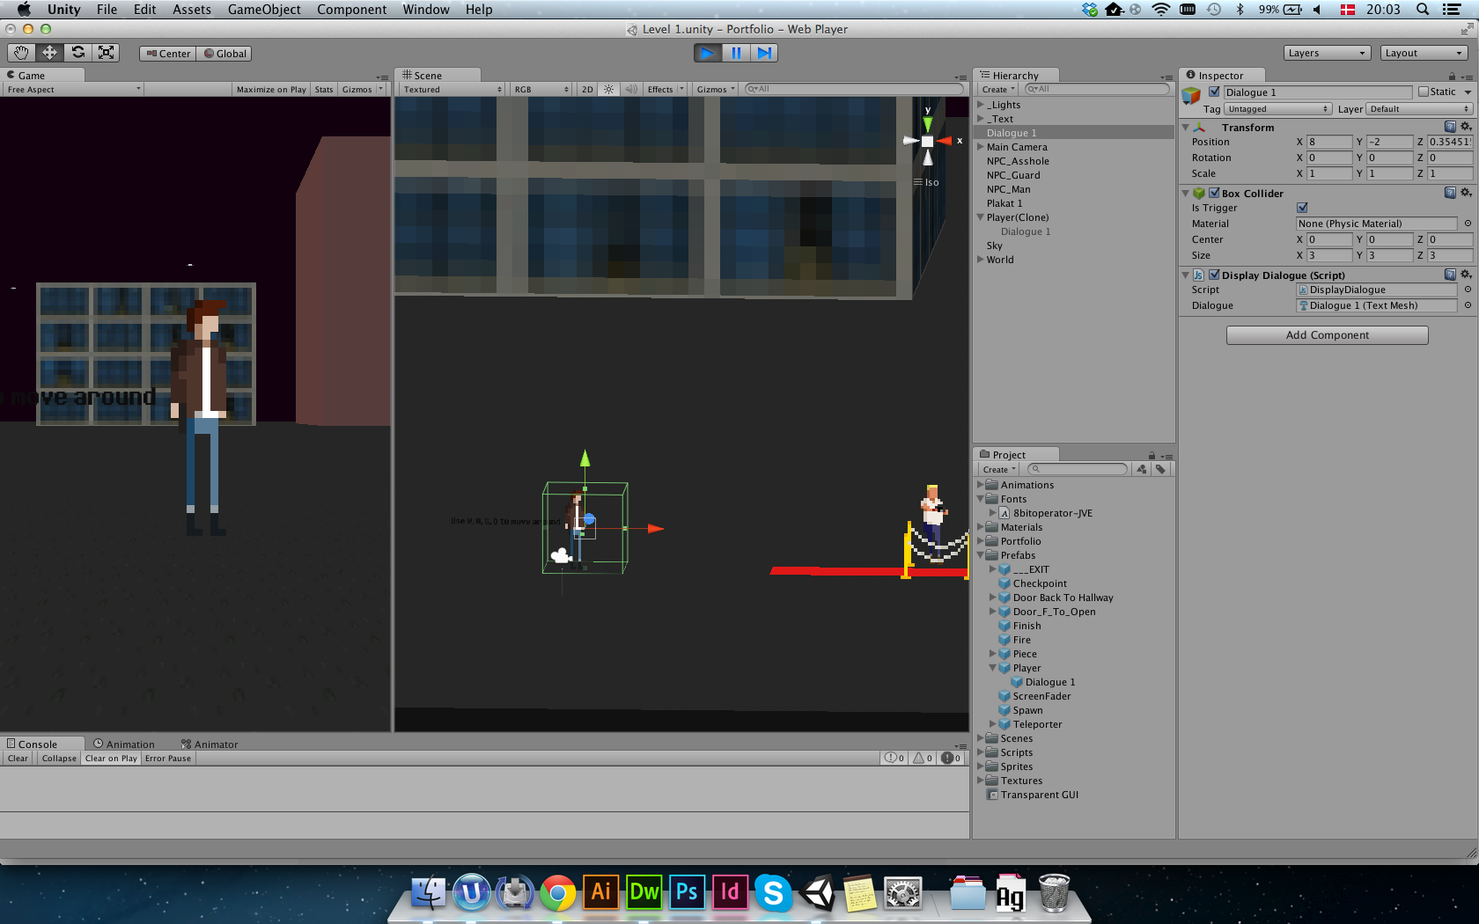Click object picker for Dialogue field
The width and height of the screenshot is (1479, 924).
point(1468,305)
